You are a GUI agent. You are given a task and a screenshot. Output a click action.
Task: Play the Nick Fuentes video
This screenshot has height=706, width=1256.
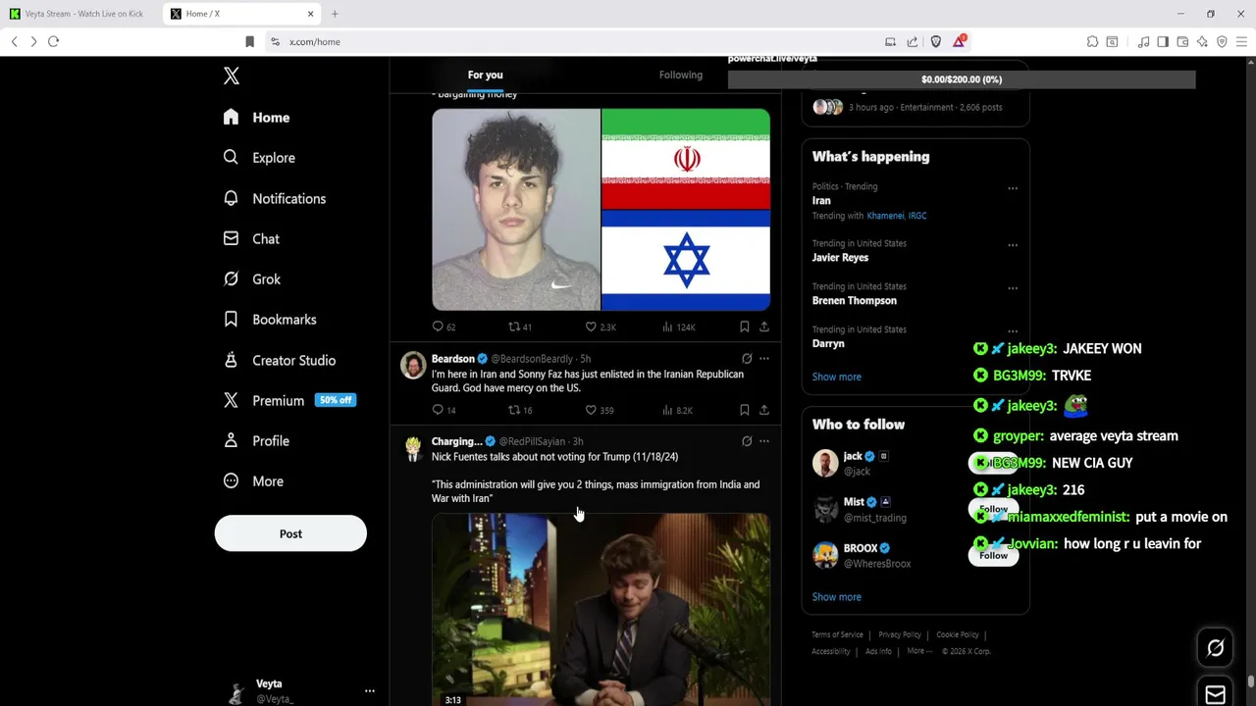point(601,610)
